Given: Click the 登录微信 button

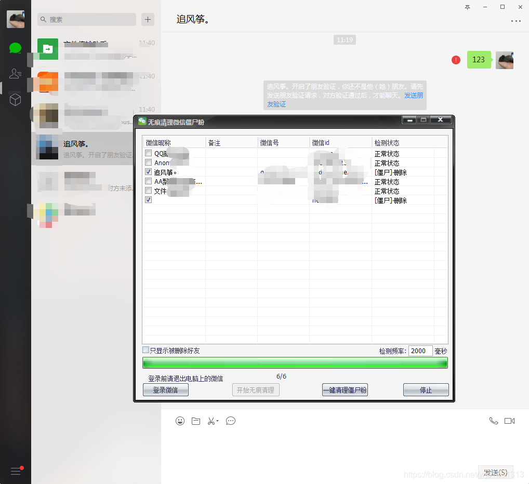Looking at the screenshot, I should pyautogui.click(x=166, y=390).
